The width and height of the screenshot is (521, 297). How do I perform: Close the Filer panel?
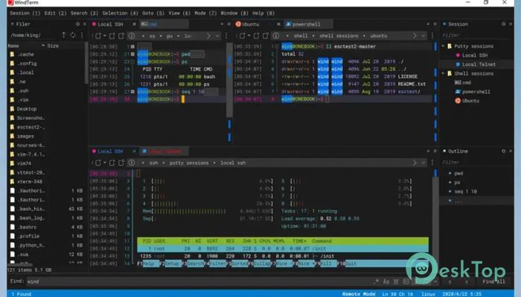tap(85, 24)
